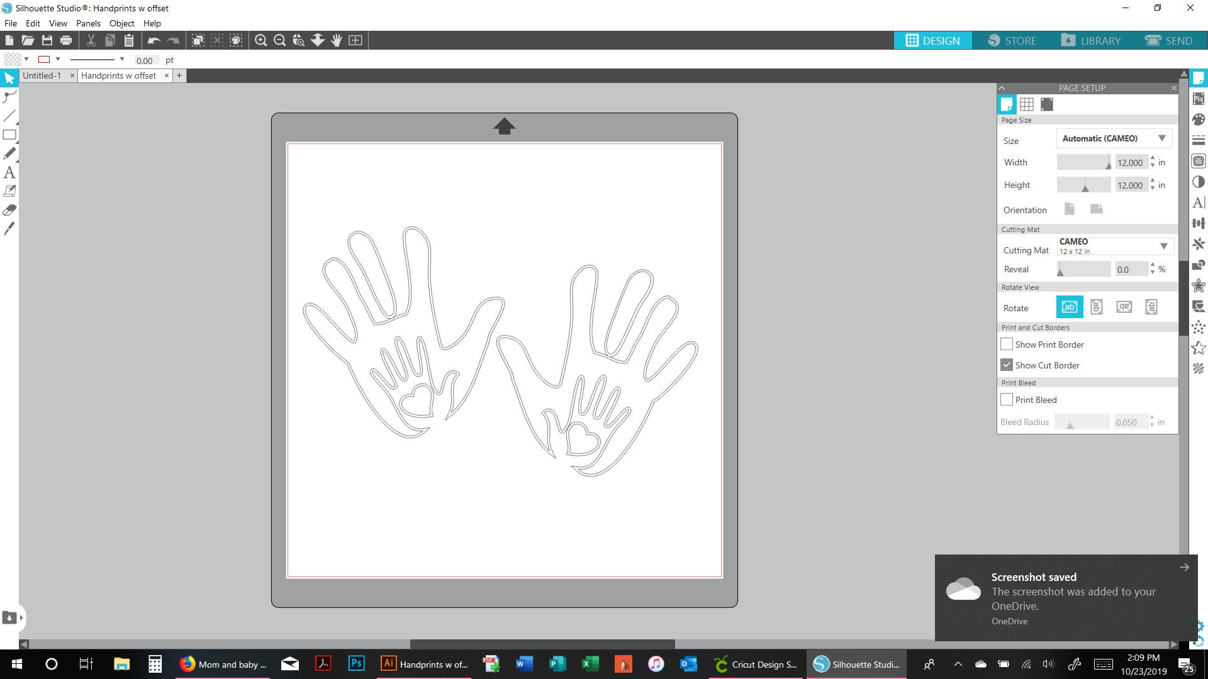
Task: Select portrait orientation icon
Action: coord(1070,209)
